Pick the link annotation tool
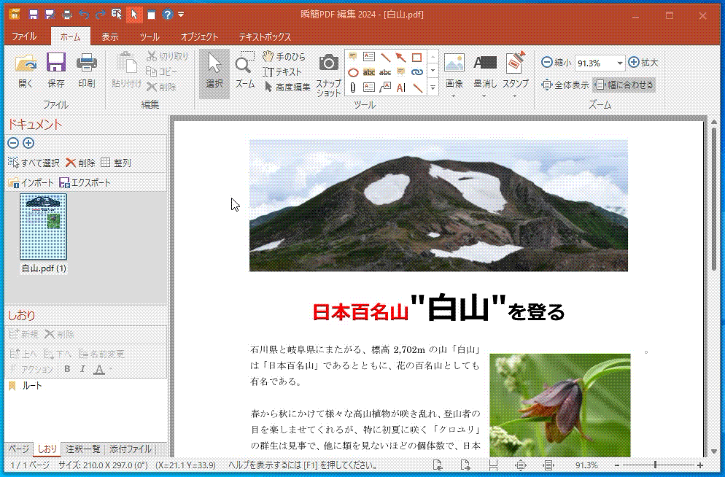The width and height of the screenshot is (725, 477). coord(417,72)
